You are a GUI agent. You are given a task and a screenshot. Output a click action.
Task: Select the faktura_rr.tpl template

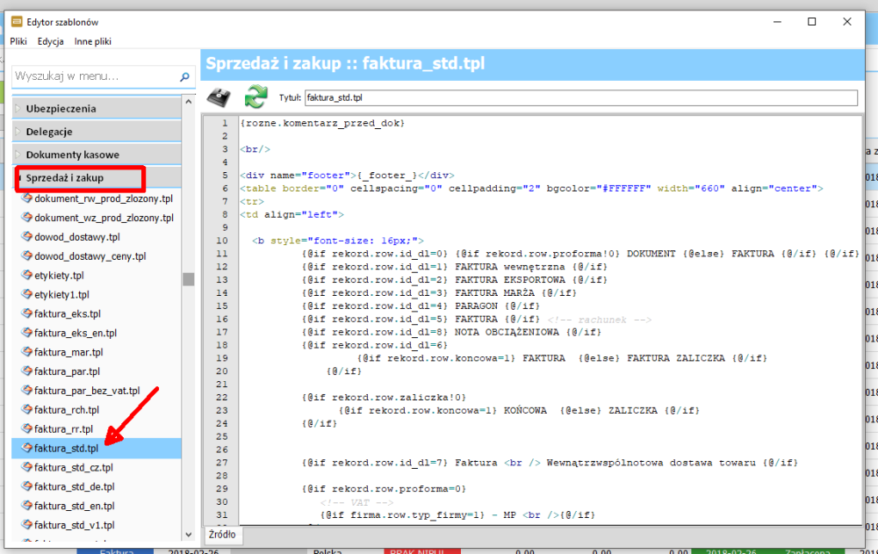coord(63,429)
